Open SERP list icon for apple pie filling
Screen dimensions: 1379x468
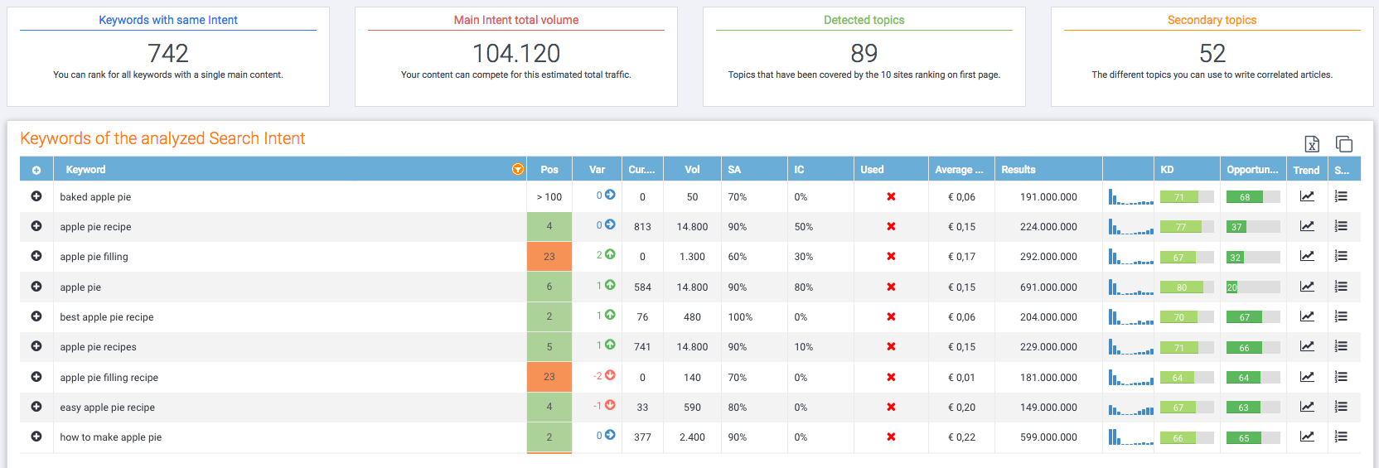tap(1341, 256)
